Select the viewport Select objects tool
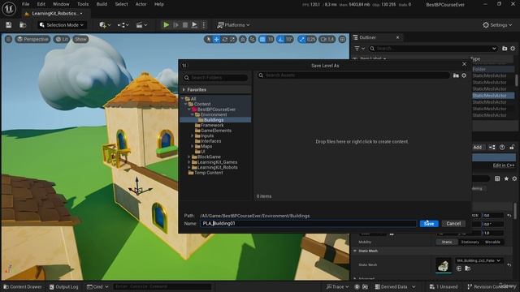Screen dimensions: 520x292 pos(208,40)
